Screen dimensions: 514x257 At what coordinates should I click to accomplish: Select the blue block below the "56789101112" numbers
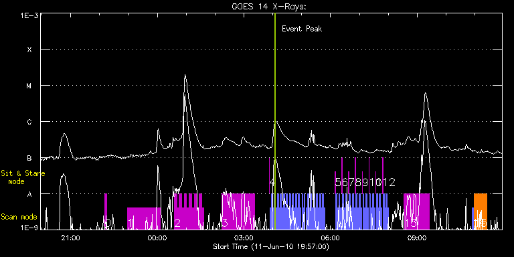(x=362, y=211)
